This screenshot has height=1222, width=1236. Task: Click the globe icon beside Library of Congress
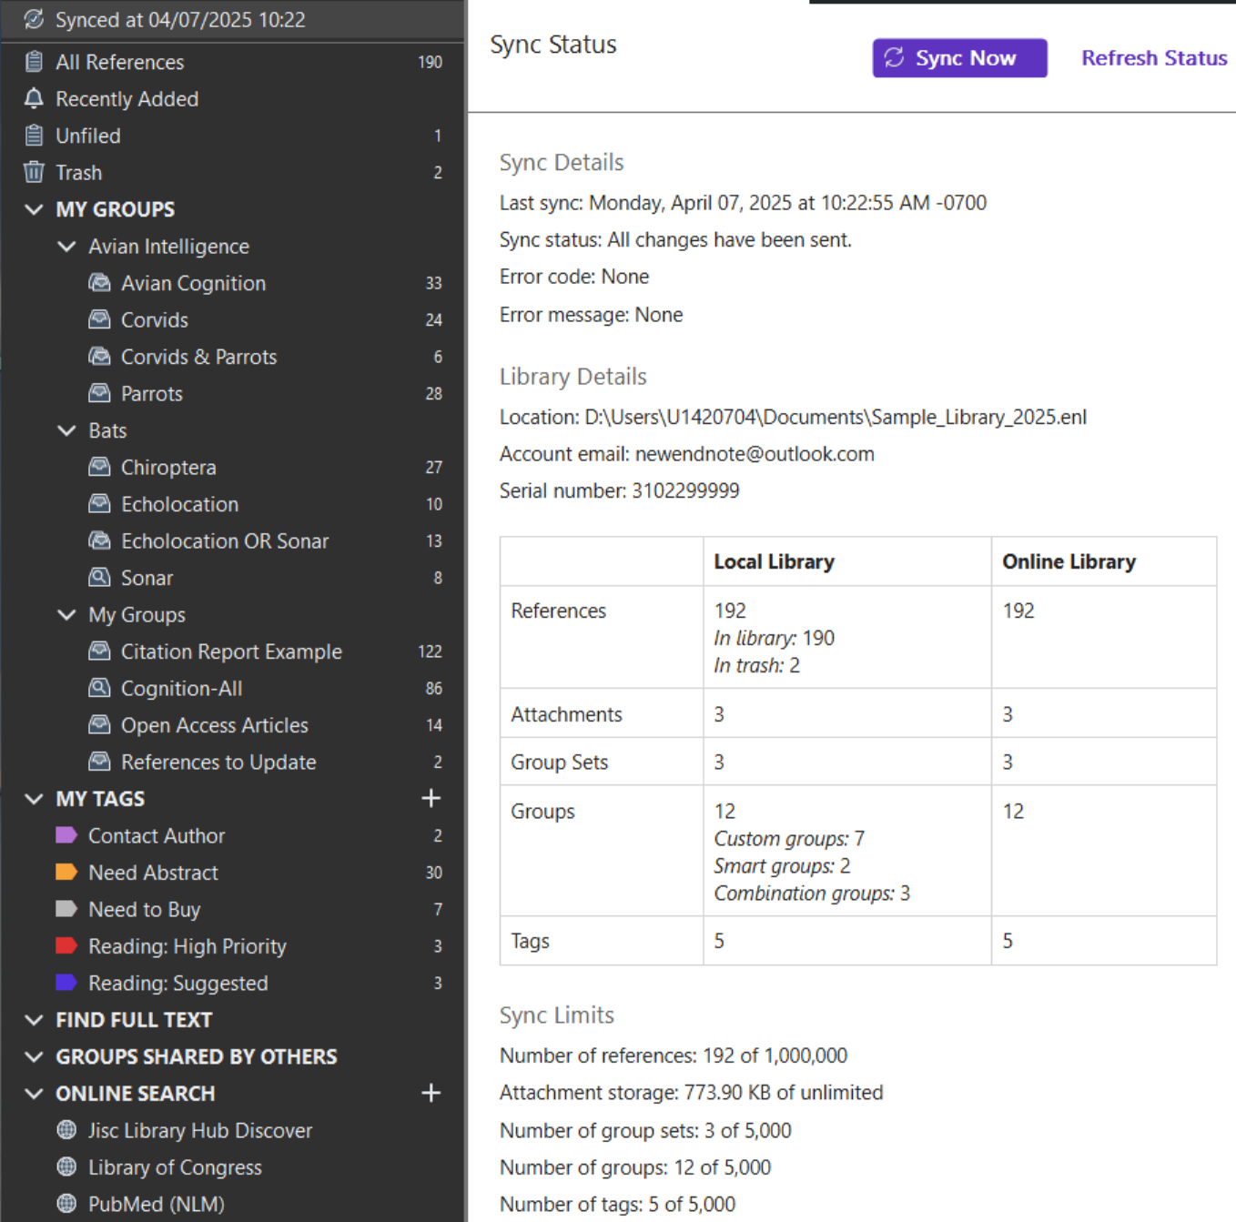pos(66,1166)
